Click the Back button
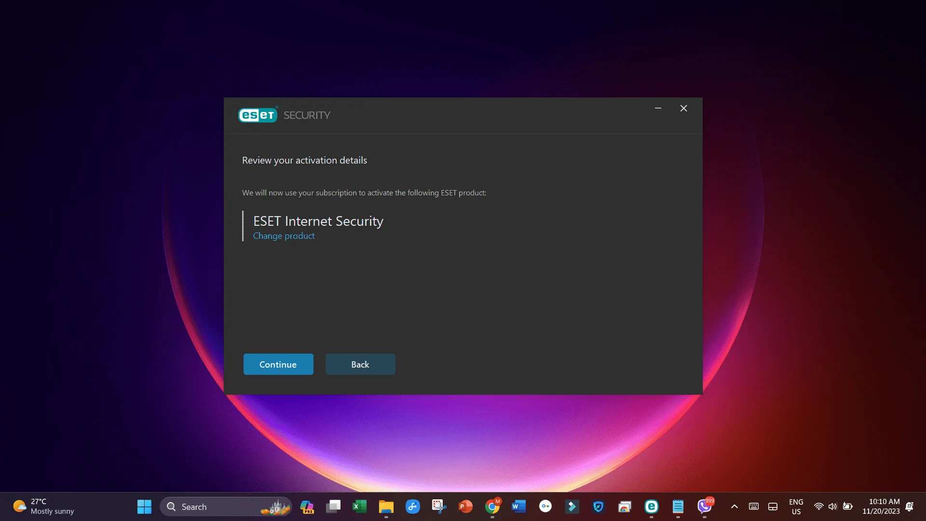Screen dimensions: 926x521 pyautogui.click(x=360, y=364)
